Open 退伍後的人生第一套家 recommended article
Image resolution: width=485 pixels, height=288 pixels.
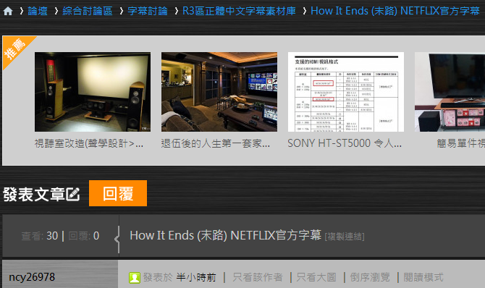[215, 143]
